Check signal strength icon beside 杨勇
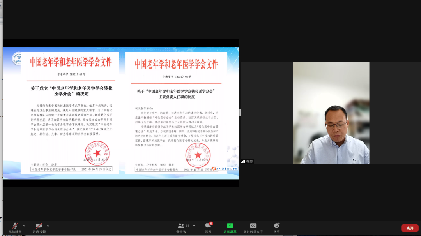The width and height of the screenshot is (421, 236). 243,161
